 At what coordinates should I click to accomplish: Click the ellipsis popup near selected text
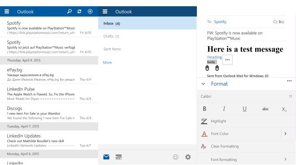point(227,60)
